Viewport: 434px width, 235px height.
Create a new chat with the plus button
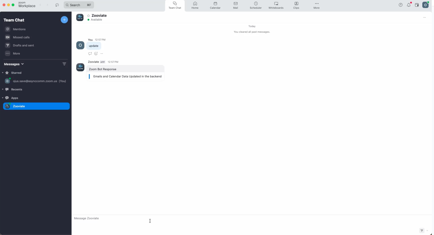64,20
